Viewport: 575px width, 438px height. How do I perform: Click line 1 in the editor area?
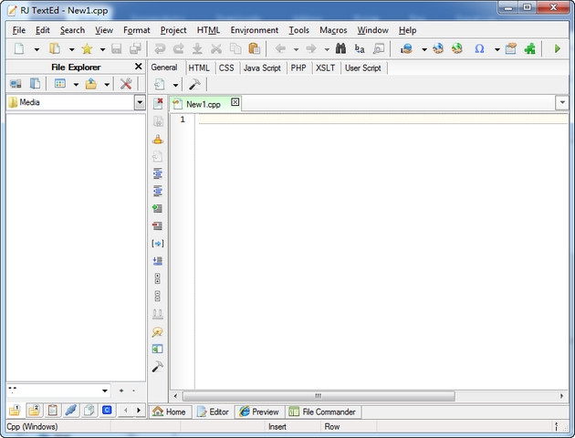click(x=365, y=120)
